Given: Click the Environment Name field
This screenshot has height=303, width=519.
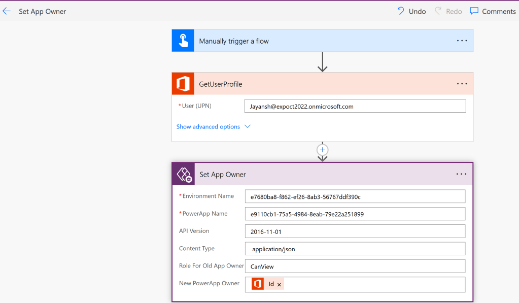Looking at the screenshot, I should 355,196.
